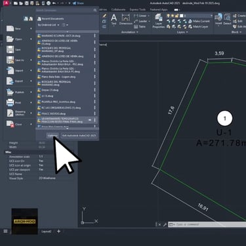Select the Leader tool
This screenshot has width=246, height=246.
point(140,21)
